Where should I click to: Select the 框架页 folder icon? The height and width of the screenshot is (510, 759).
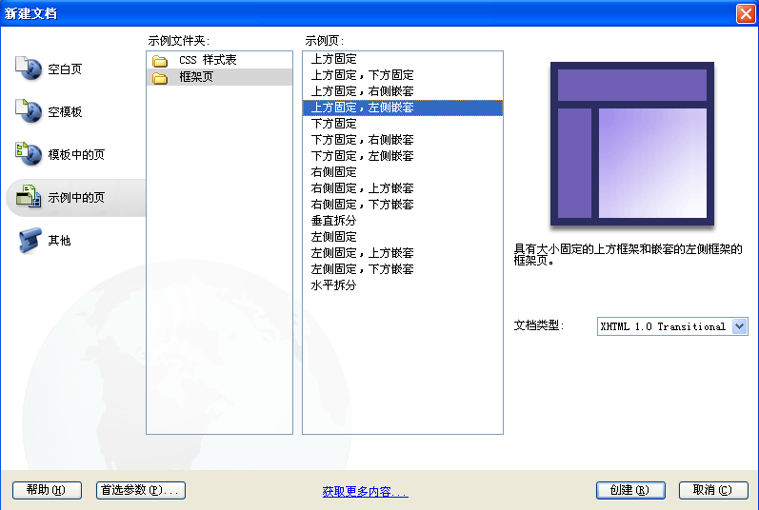[x=160, y=77]
